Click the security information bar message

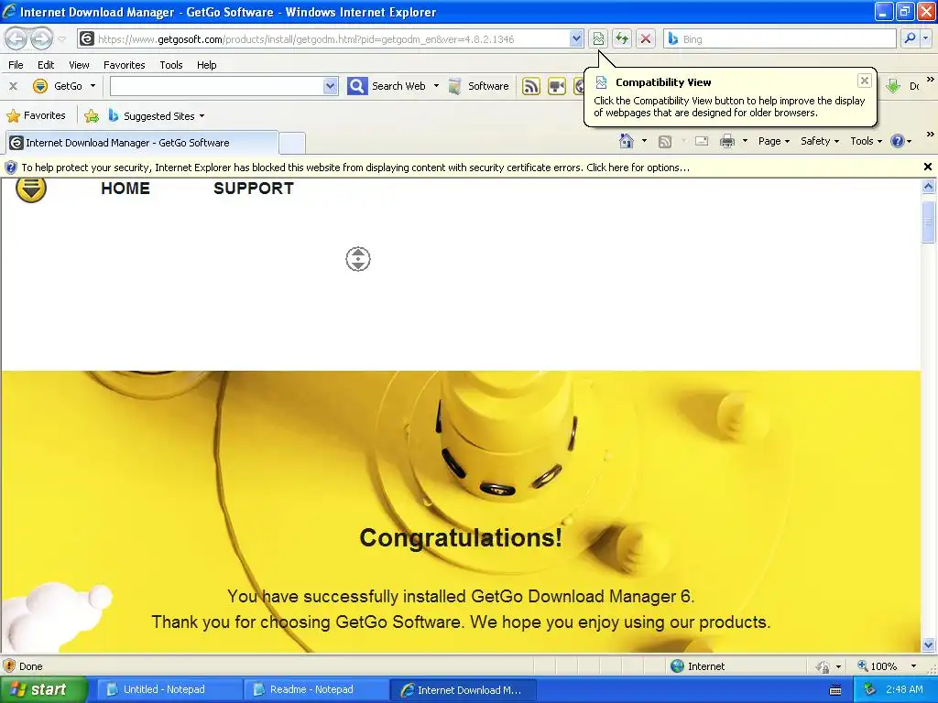point(355,168)
